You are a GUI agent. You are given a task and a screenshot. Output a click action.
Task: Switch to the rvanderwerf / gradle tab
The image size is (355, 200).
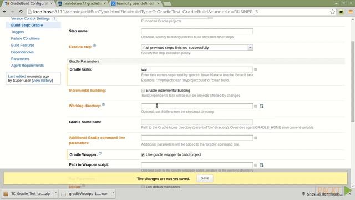click(x=82, y=3)
